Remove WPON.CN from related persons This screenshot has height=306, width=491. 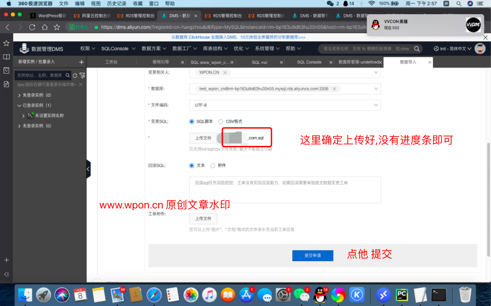pyautogui.click(x=225, y=72)
